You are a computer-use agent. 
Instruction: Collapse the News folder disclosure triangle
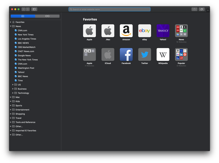click(x=11, y=26)
